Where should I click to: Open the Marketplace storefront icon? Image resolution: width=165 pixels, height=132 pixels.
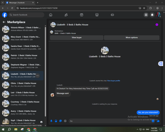pyautogui.click(x=97, y=15)
